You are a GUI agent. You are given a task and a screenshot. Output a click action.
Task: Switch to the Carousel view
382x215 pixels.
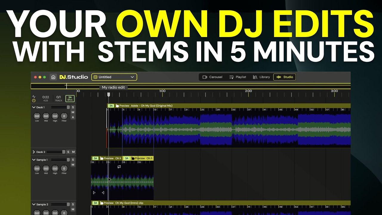(212, 77)
